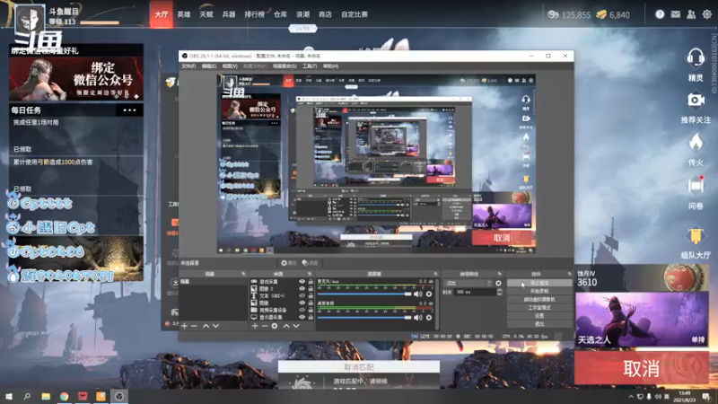718x404 pixels.
Task: Move the scene up in the list
Action: [206, 326]
